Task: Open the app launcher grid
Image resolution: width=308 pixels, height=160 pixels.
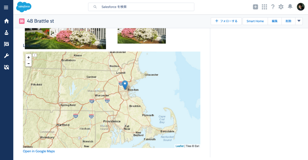Action: [x=264, y=7]
